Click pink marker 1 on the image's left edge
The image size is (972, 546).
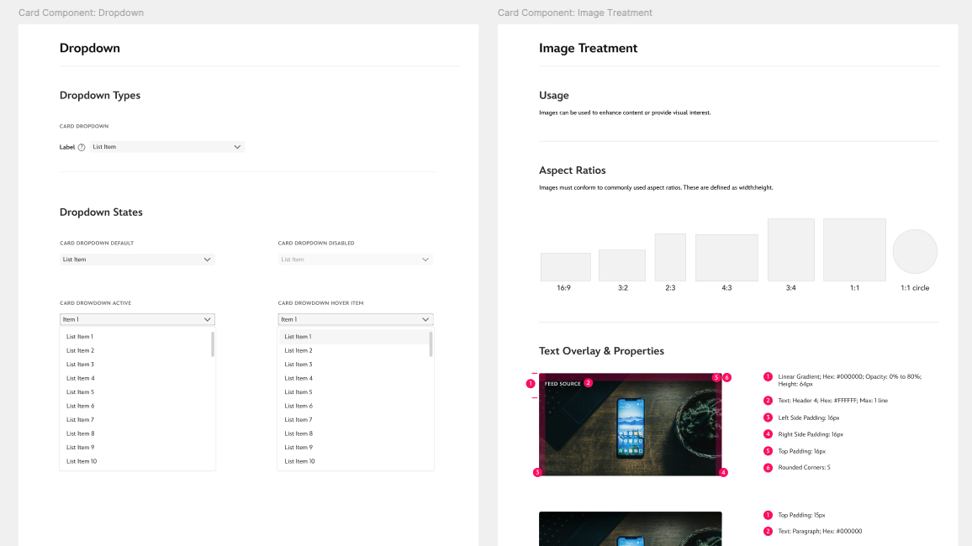(531, 384)
